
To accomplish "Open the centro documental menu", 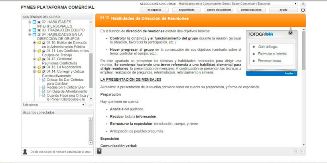I will click(x=219, y=10).
